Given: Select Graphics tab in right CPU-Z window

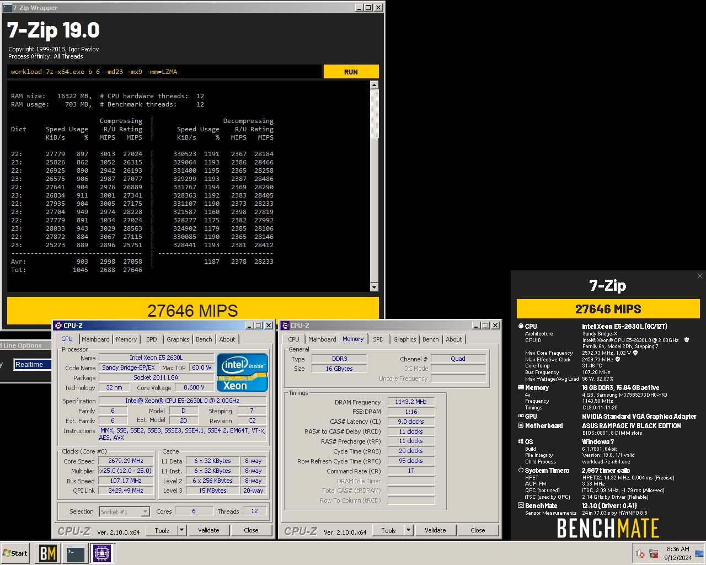Looking at the screenshot, I should pos(405,339).
